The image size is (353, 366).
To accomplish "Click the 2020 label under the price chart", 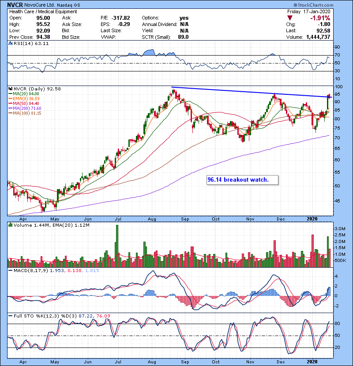I will coord(312,219).
